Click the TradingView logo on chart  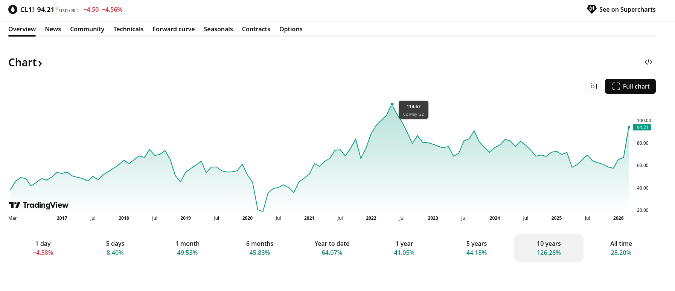coord(39,205)
